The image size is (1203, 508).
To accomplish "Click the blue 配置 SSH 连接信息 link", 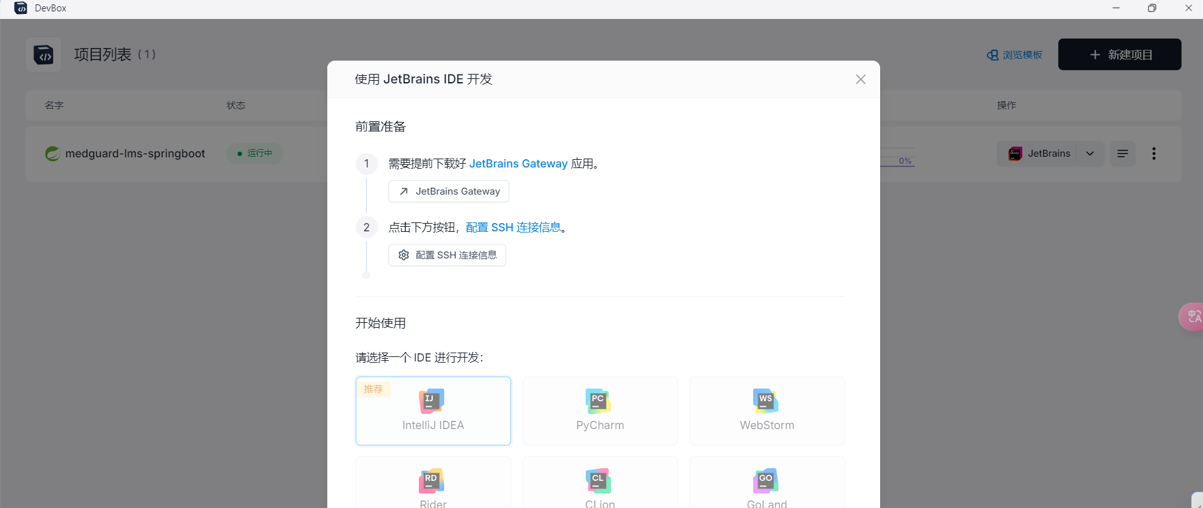I will [x=513, y=227].
